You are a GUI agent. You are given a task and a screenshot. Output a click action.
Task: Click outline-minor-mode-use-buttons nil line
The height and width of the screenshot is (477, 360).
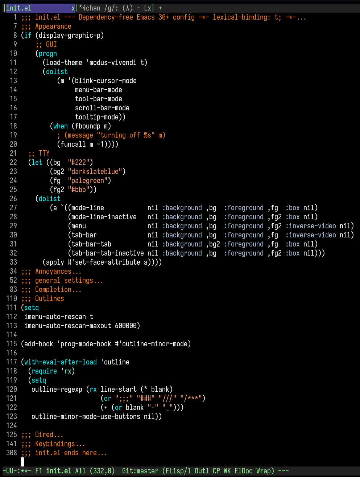(x=96, y=416)
